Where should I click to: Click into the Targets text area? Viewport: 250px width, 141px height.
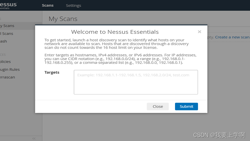click(x=136, y=82)
